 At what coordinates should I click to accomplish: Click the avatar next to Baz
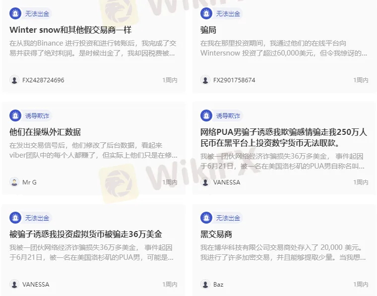pyautogui.click(x=205, y=284)
